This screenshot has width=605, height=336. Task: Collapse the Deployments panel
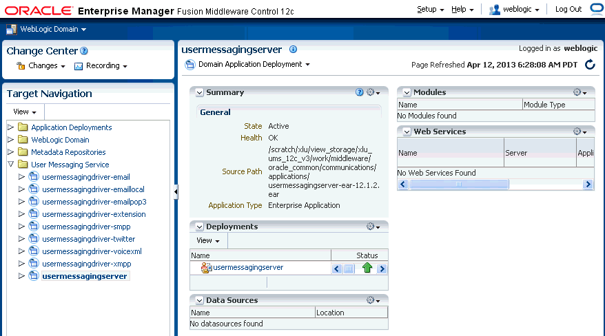click(199, 227)
